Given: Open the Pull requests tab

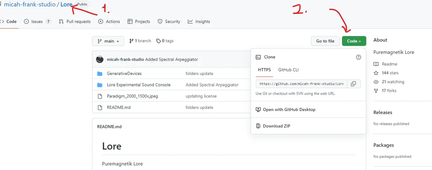Looking at the screenshot, I should (x=75, y=21).
